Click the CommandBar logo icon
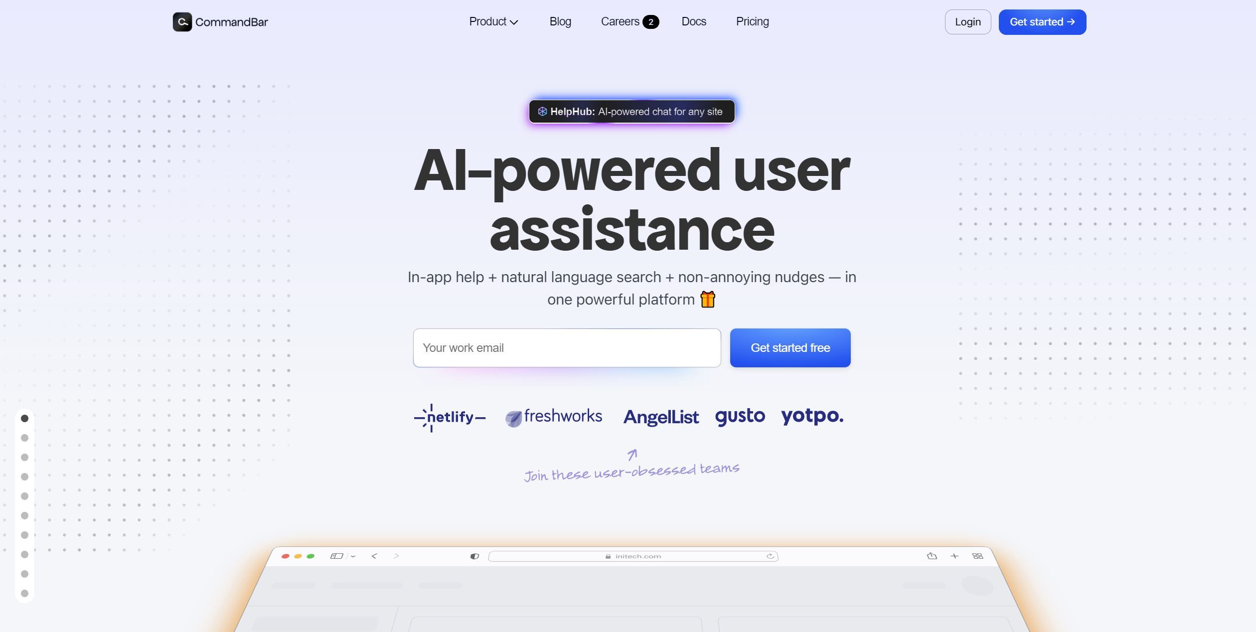The height and width of the screenshot is (632, 1256). point(181,21)
